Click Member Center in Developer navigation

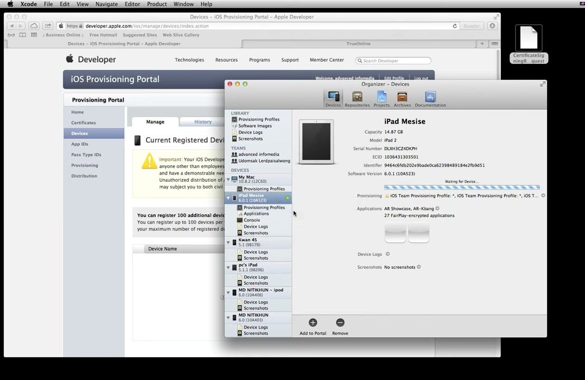[x=327, y=60]
